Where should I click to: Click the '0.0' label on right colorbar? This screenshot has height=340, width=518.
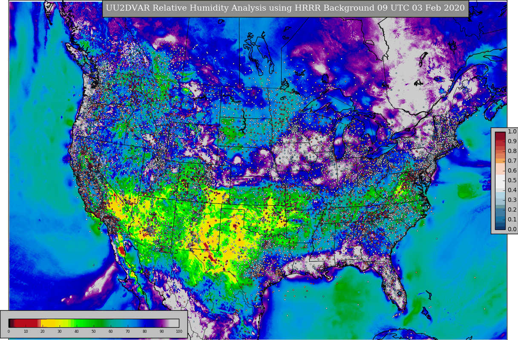click(x=512, y=229)
